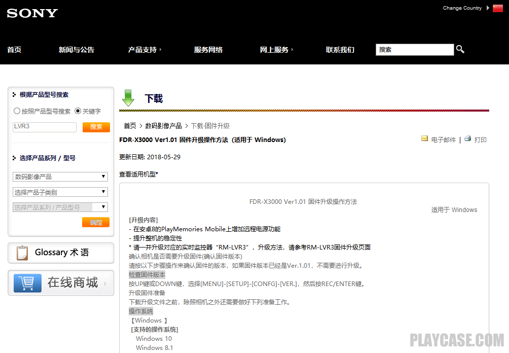Click the green download arrow icon

pyautogui.click(x=128, y=98)
